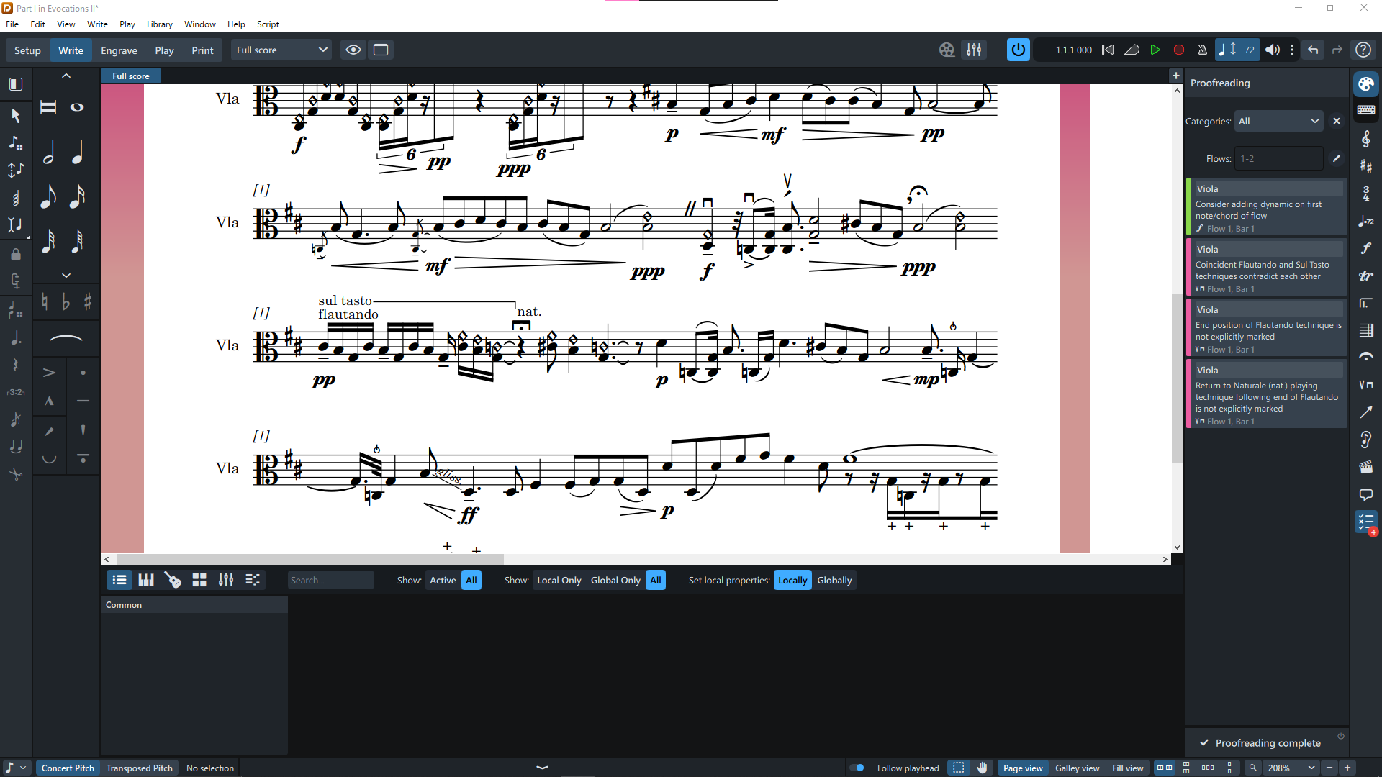
Task: Click the slur tool in the notes panel
Action: point(66,338)
